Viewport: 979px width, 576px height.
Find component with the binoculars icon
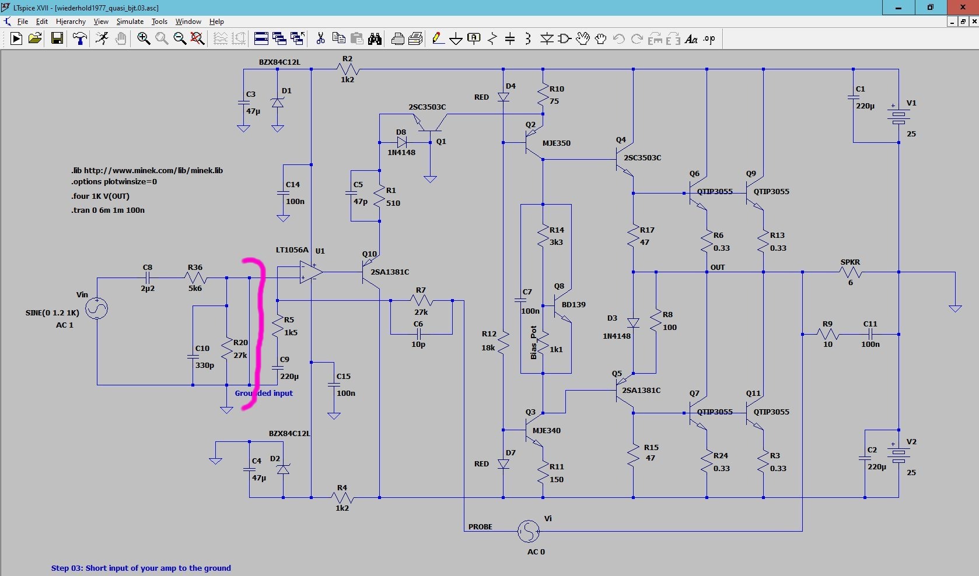[x=375, y=38]
